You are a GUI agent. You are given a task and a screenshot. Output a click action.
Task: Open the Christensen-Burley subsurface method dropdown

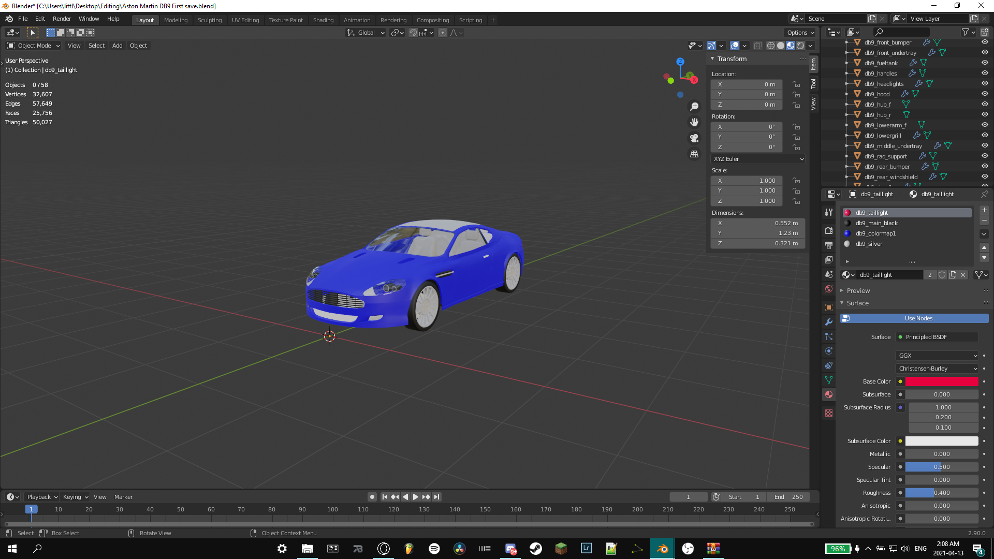pyautogui.click(x=937, y=369)
